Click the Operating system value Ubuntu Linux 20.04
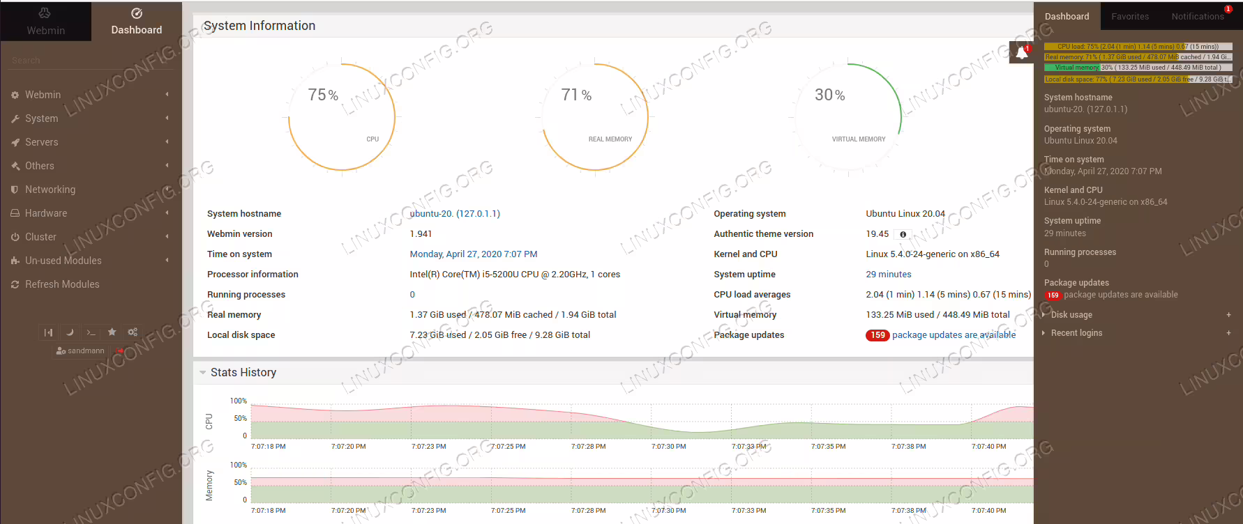Screen dimensions: 1243x524 (x=905, y=214)
